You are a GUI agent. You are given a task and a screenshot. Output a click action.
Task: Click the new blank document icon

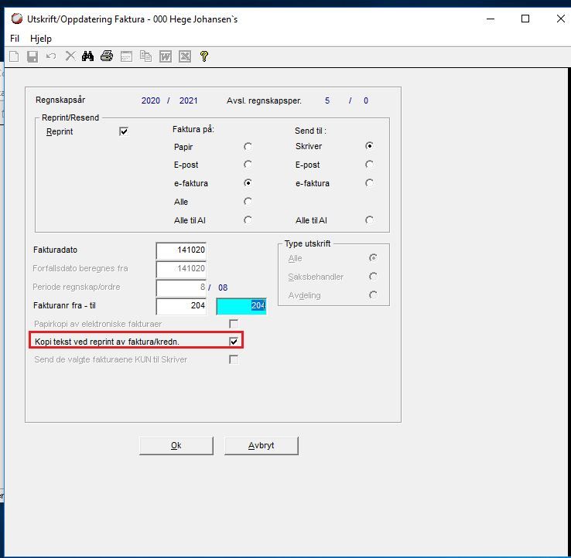tap(14, 56)
